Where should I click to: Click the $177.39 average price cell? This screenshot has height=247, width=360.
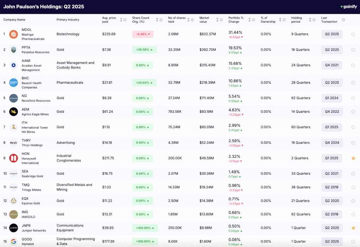pos(108,241)
